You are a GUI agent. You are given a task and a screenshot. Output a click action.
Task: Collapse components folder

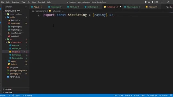(6, 42)
